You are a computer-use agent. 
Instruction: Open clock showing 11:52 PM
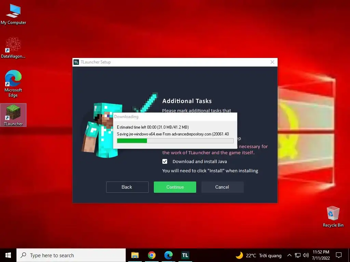point(321,255)
